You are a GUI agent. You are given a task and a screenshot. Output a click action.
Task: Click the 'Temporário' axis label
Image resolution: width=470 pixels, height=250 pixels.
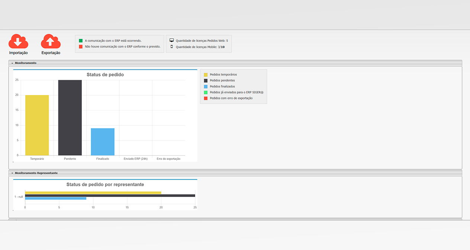[x=37, y=159]
